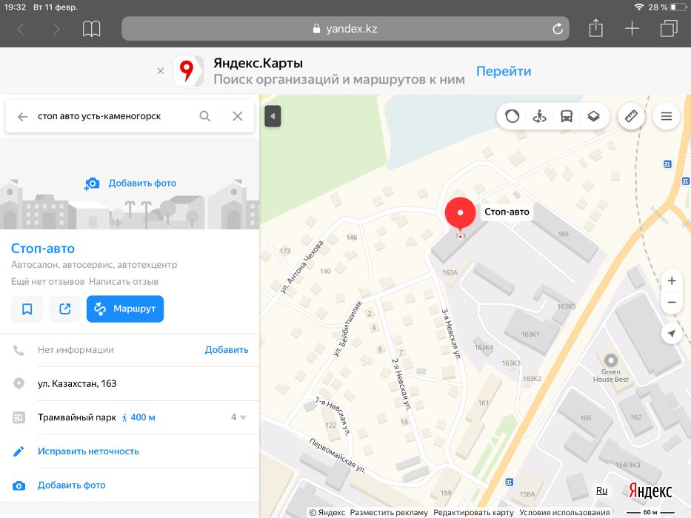The width and height of the screenshot is (691, 518).
Task: Zoom out the map with minus
Action: pos(672,302)
